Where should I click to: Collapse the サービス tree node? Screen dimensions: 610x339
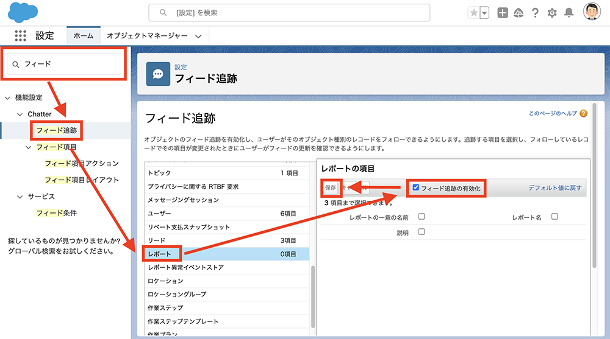20,197
